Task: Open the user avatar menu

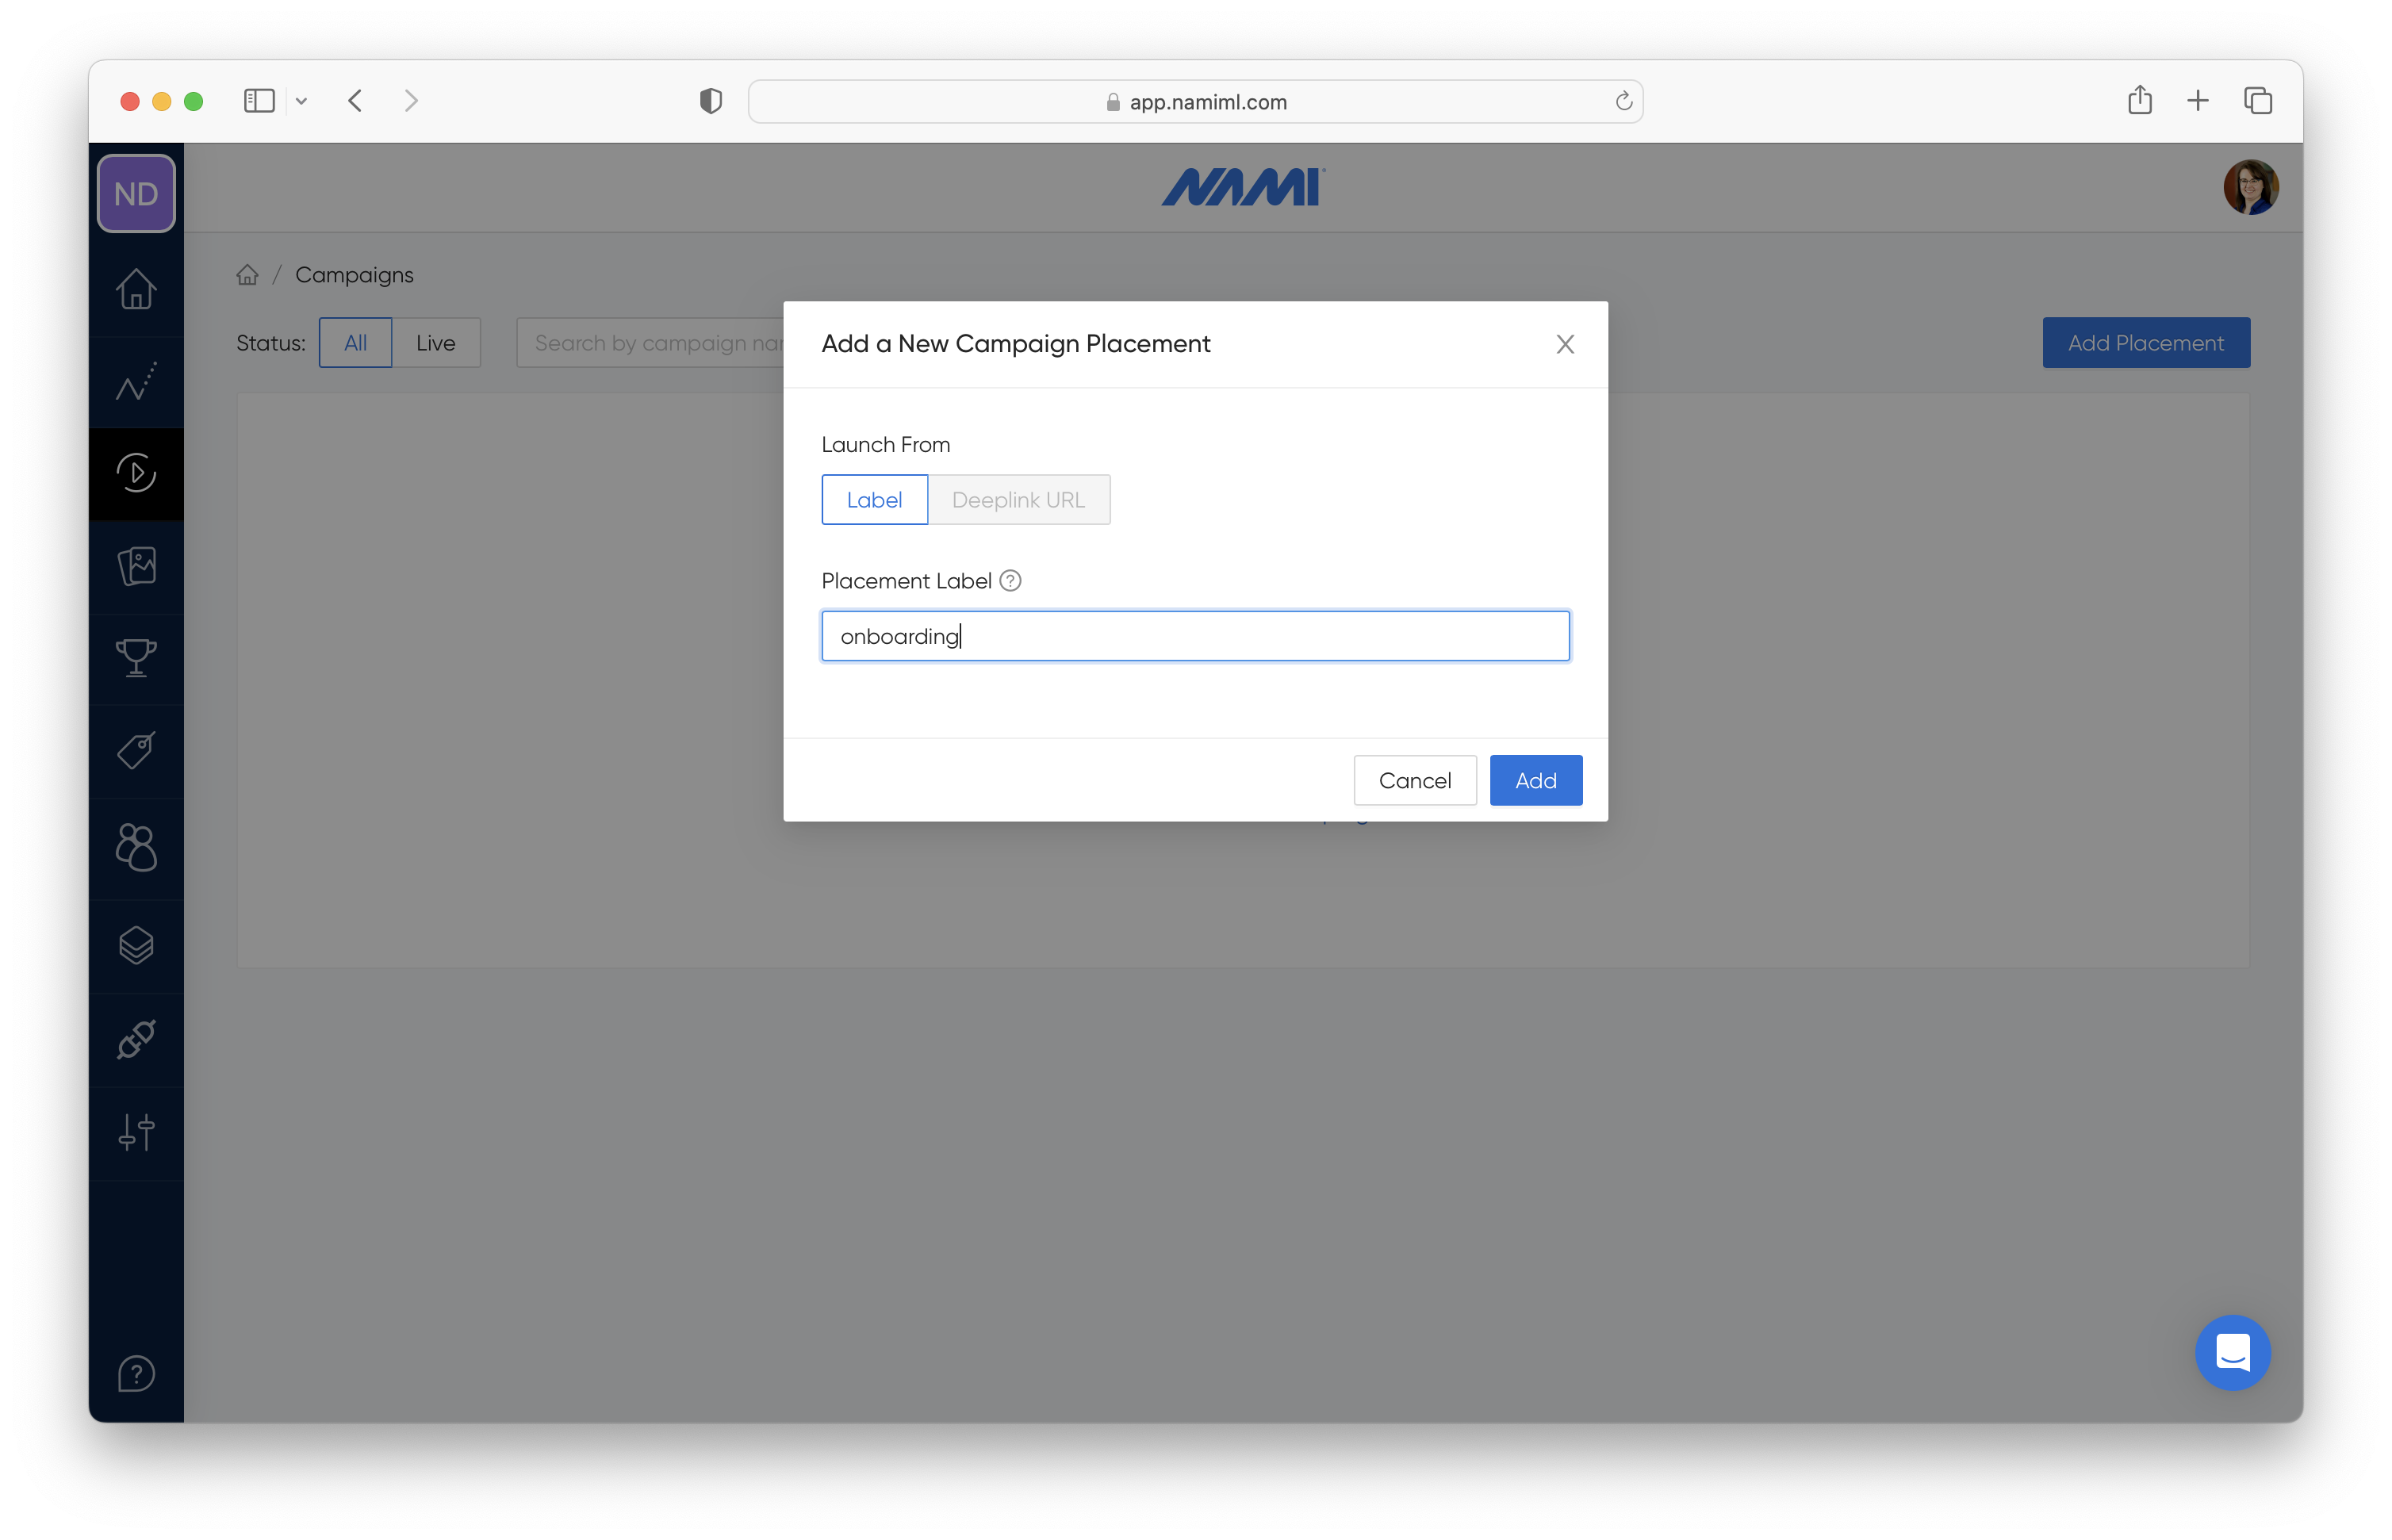Action: [x=2250, y=187]
